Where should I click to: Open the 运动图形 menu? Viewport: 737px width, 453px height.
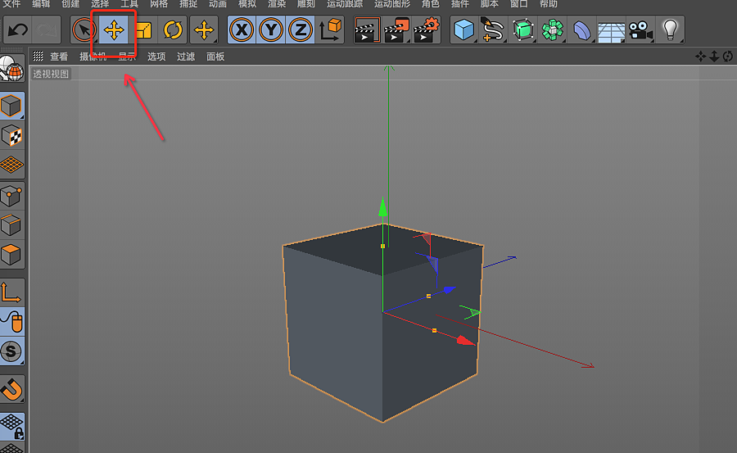[392, 4]
